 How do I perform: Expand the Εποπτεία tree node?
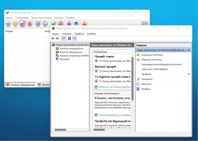click(x=53, y=59)
